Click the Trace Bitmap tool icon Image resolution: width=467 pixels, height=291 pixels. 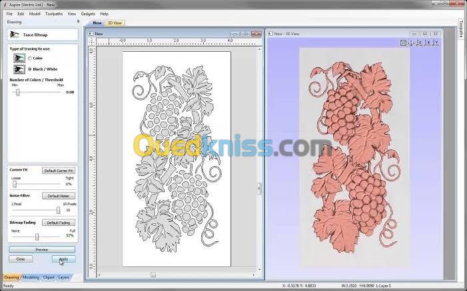14,35
